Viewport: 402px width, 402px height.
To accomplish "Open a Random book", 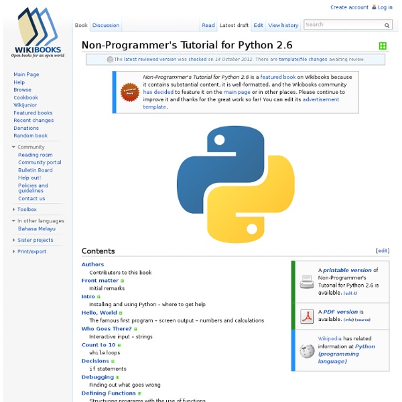I will [31, 135].
